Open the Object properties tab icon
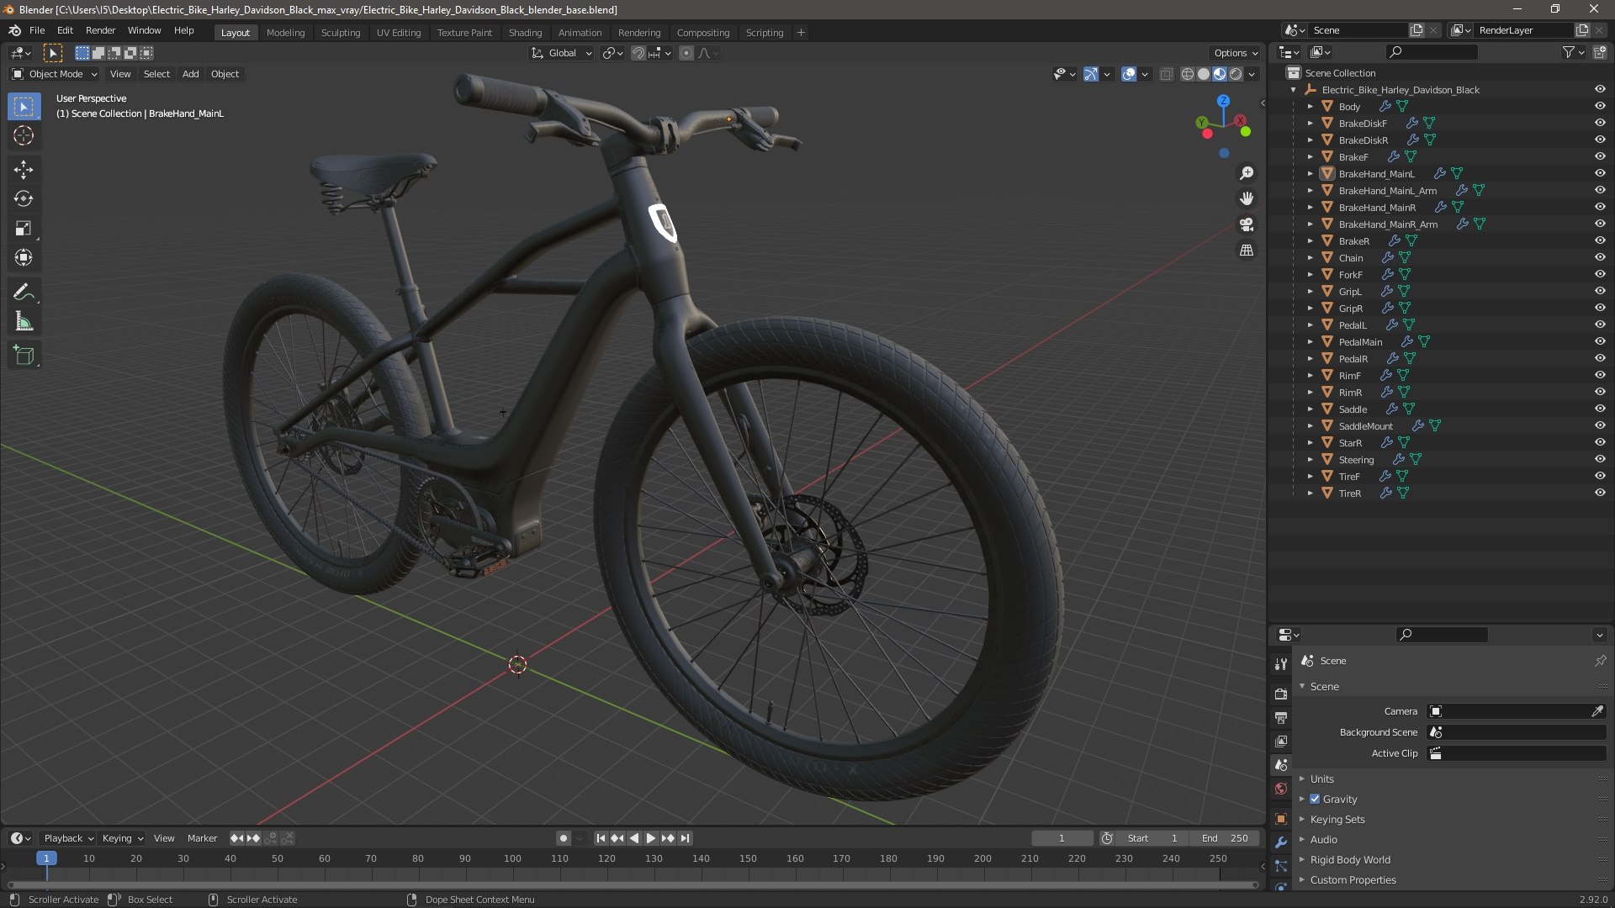The height and width of the screenshot is (908, 1615). tap(1281, 819)
